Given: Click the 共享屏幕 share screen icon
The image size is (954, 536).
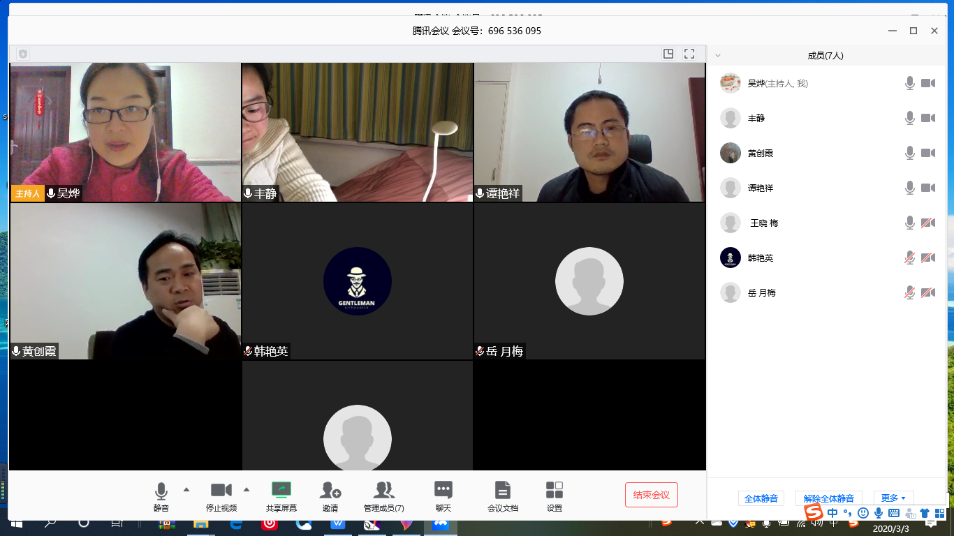Looking at the screenshot, I should 281,491.
